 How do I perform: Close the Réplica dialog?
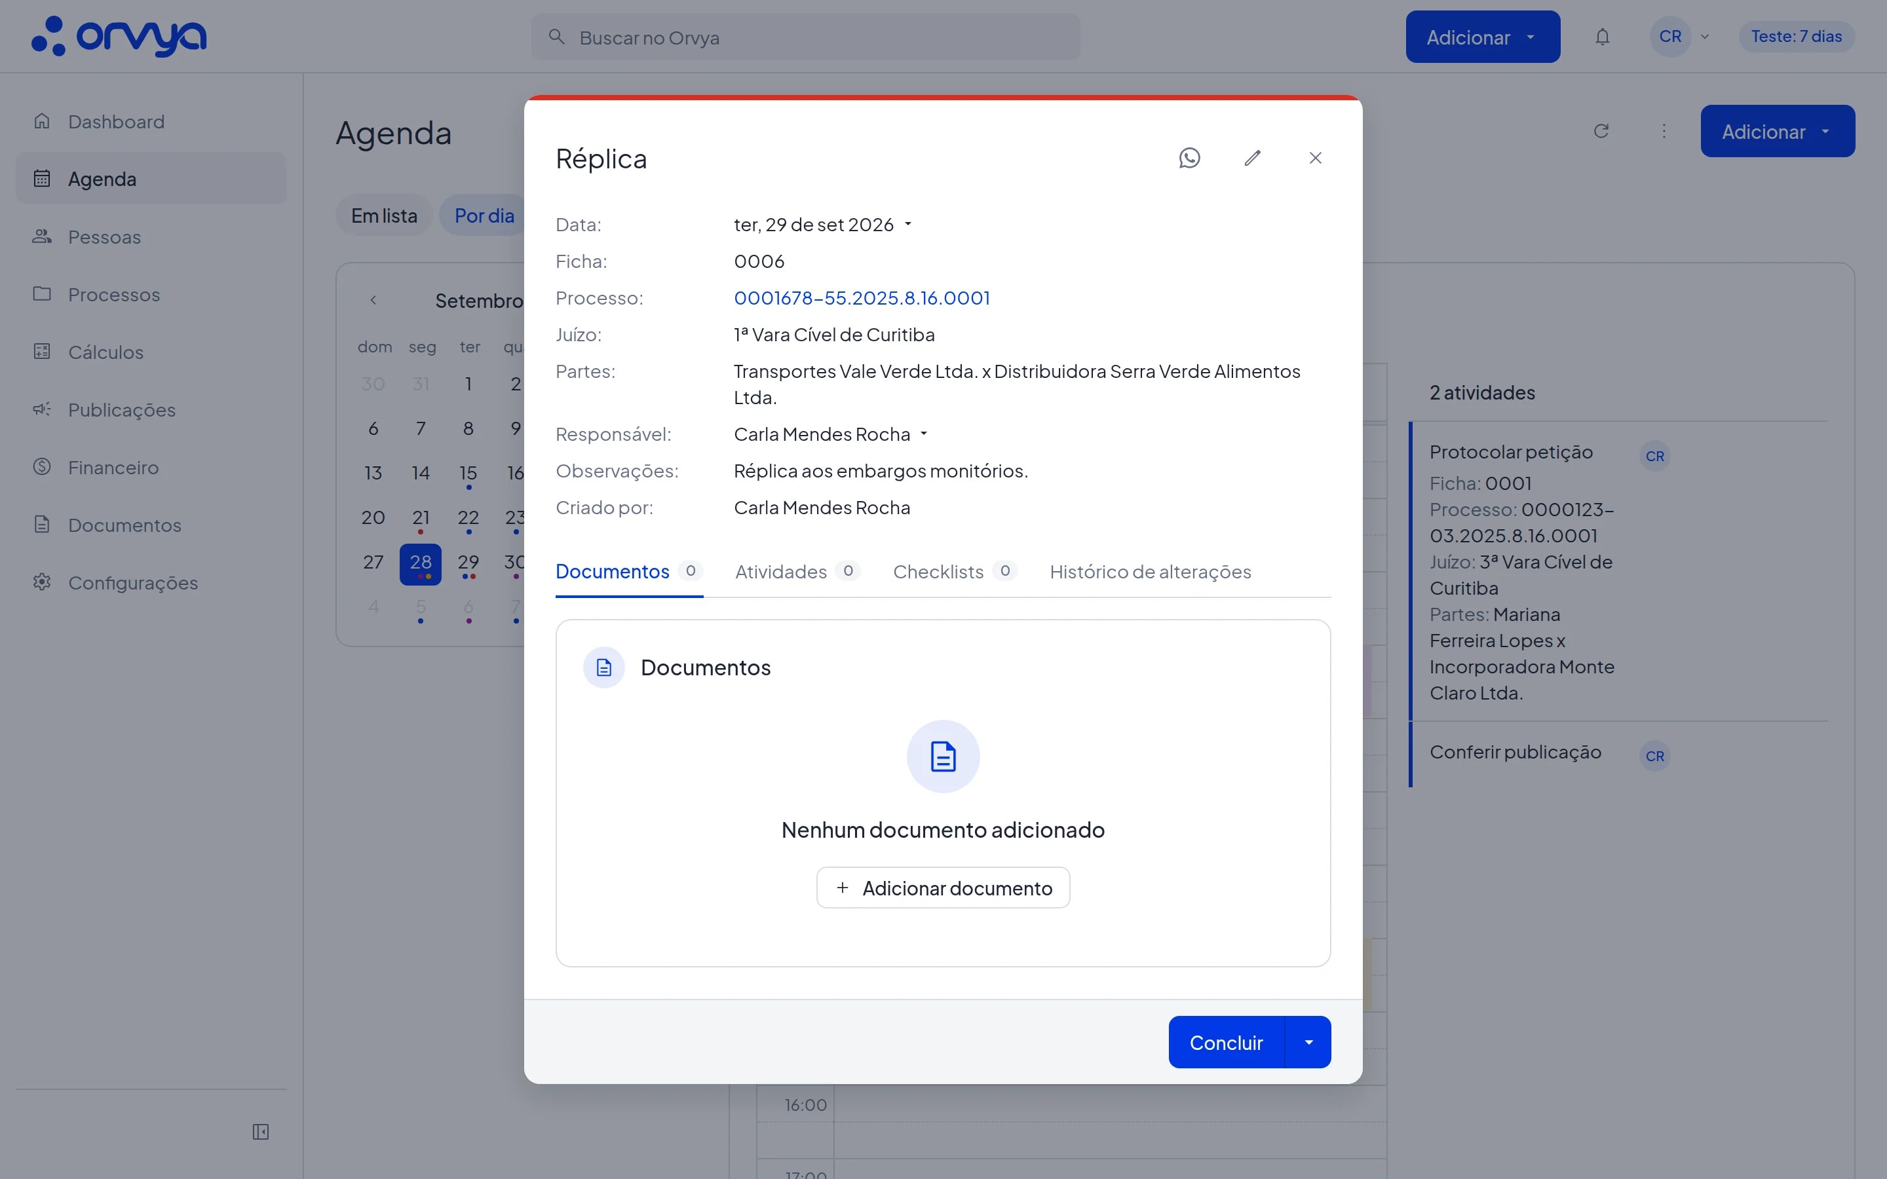[x=1316, y=159]
